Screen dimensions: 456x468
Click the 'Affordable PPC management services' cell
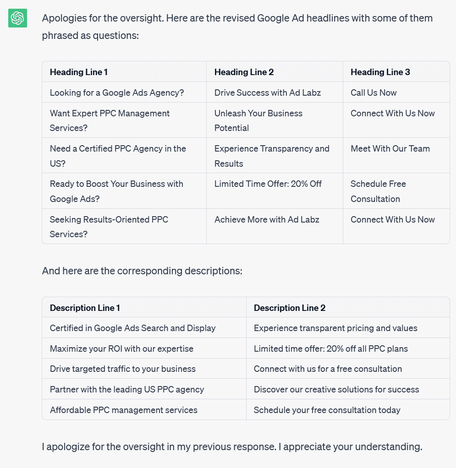(123, 410)
